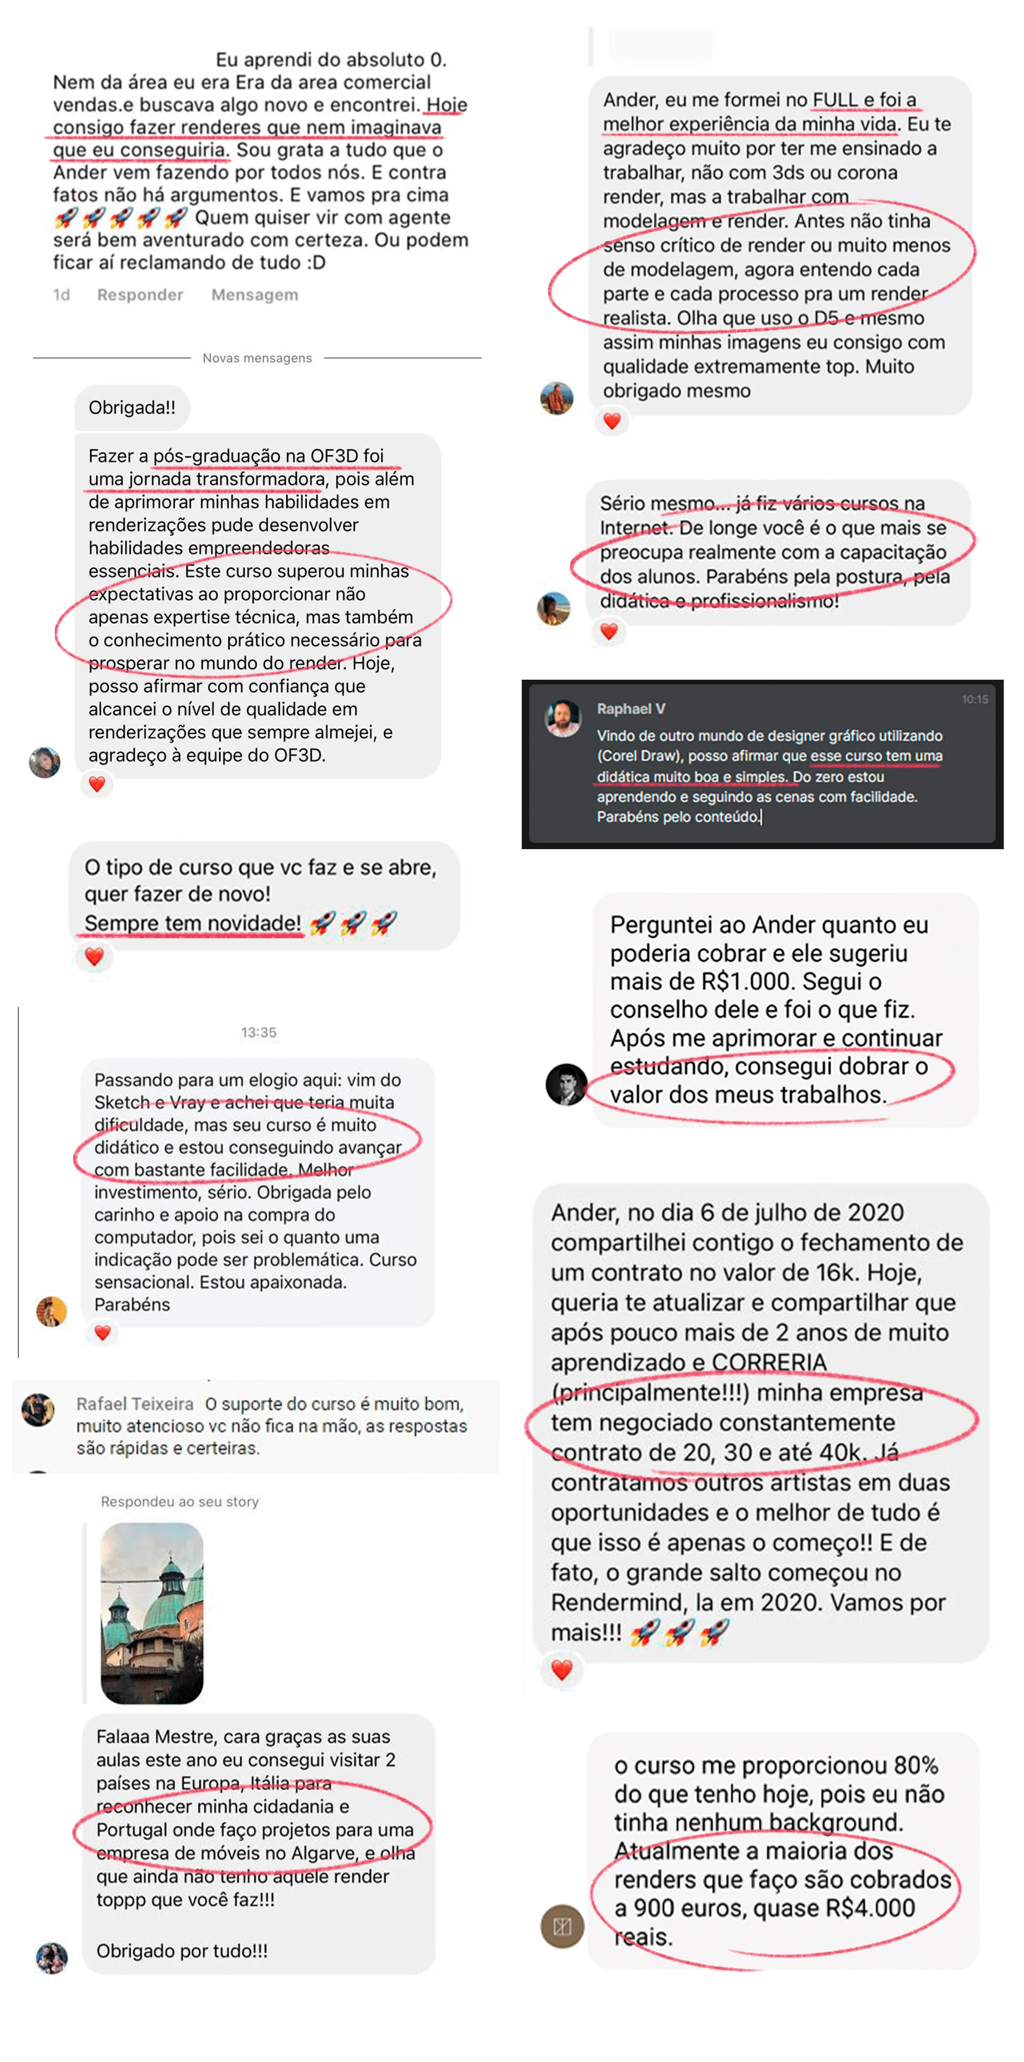This screenshot has width=1024, height=2062.
Task: Click heart reaction under 'Sempre tem novidade' message
Action: coord(94,957)
